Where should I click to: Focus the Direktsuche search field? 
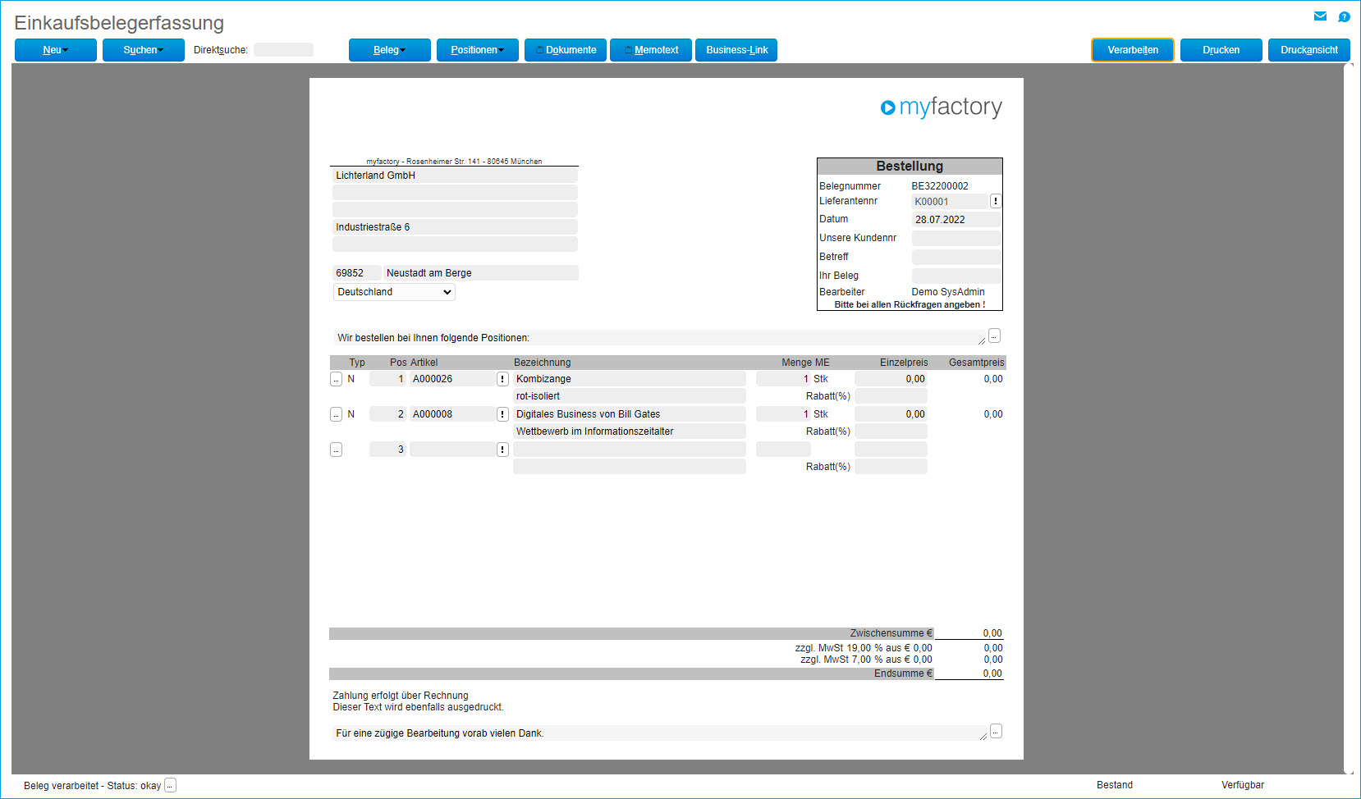coord(283,50)
